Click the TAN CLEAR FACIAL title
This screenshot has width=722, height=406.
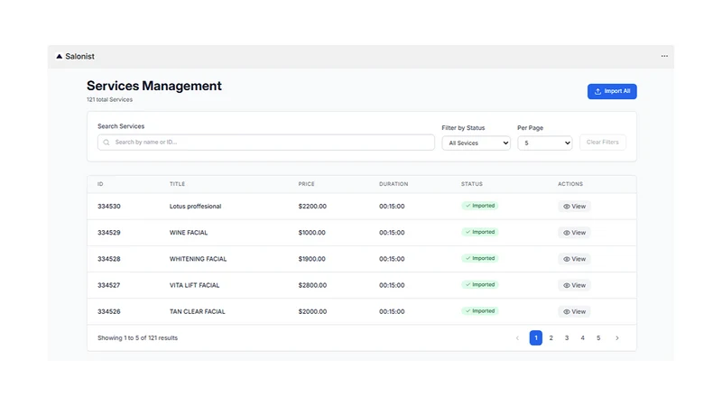(197, 311)
